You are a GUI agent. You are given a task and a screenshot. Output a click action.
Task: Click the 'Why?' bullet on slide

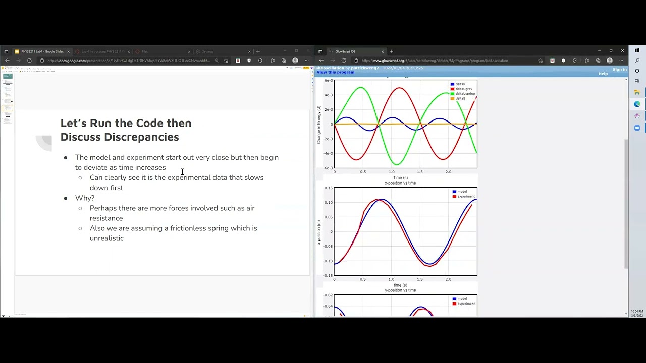(85, 198)
